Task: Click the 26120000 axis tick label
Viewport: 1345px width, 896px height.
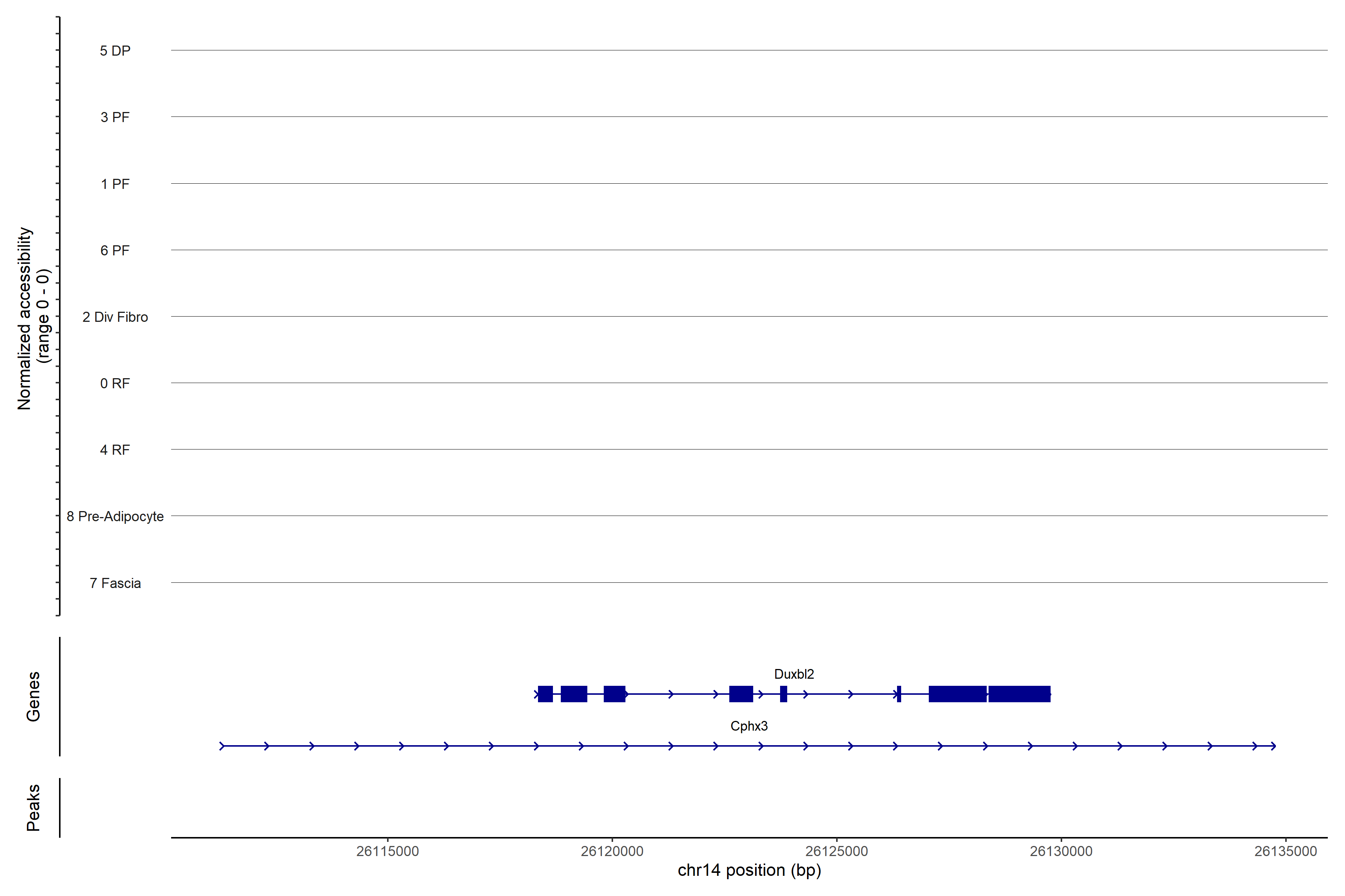Action: [612, 852]
